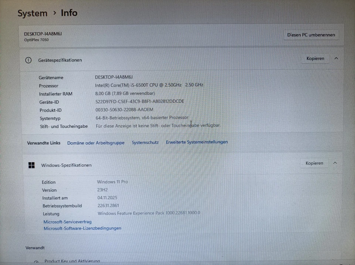Click the OptiPlex 7050 model label
The image size is (355, 265).
point(36,39)
